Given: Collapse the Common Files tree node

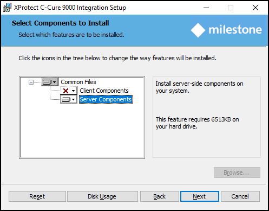Looking at the screenshot, I should pos(31,82).
